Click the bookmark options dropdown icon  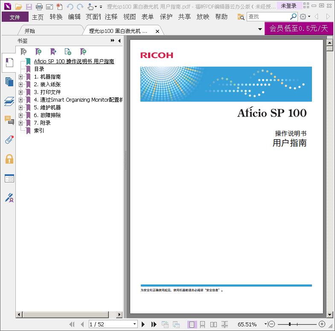pos(83,52)
